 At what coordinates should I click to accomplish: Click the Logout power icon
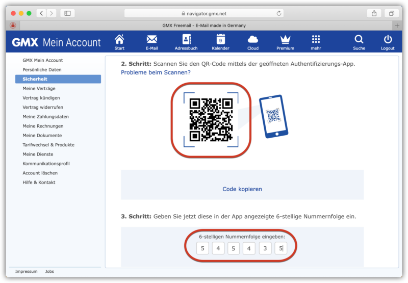click(388, 40)
